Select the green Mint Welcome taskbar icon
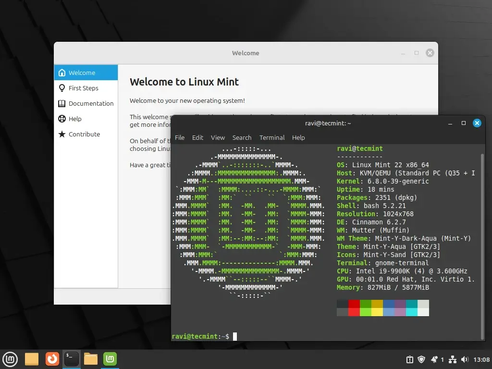The width and height of the screenshot is (492, 369). click(110, 359)
